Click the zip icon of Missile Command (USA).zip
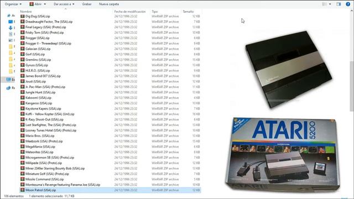Viewport: 354px width, 199px height. coord(22,179)
